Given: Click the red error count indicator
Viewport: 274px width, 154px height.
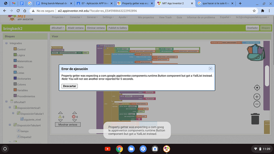Looking at the screenshot, I should pyautogui.click(x=74, y=116).
